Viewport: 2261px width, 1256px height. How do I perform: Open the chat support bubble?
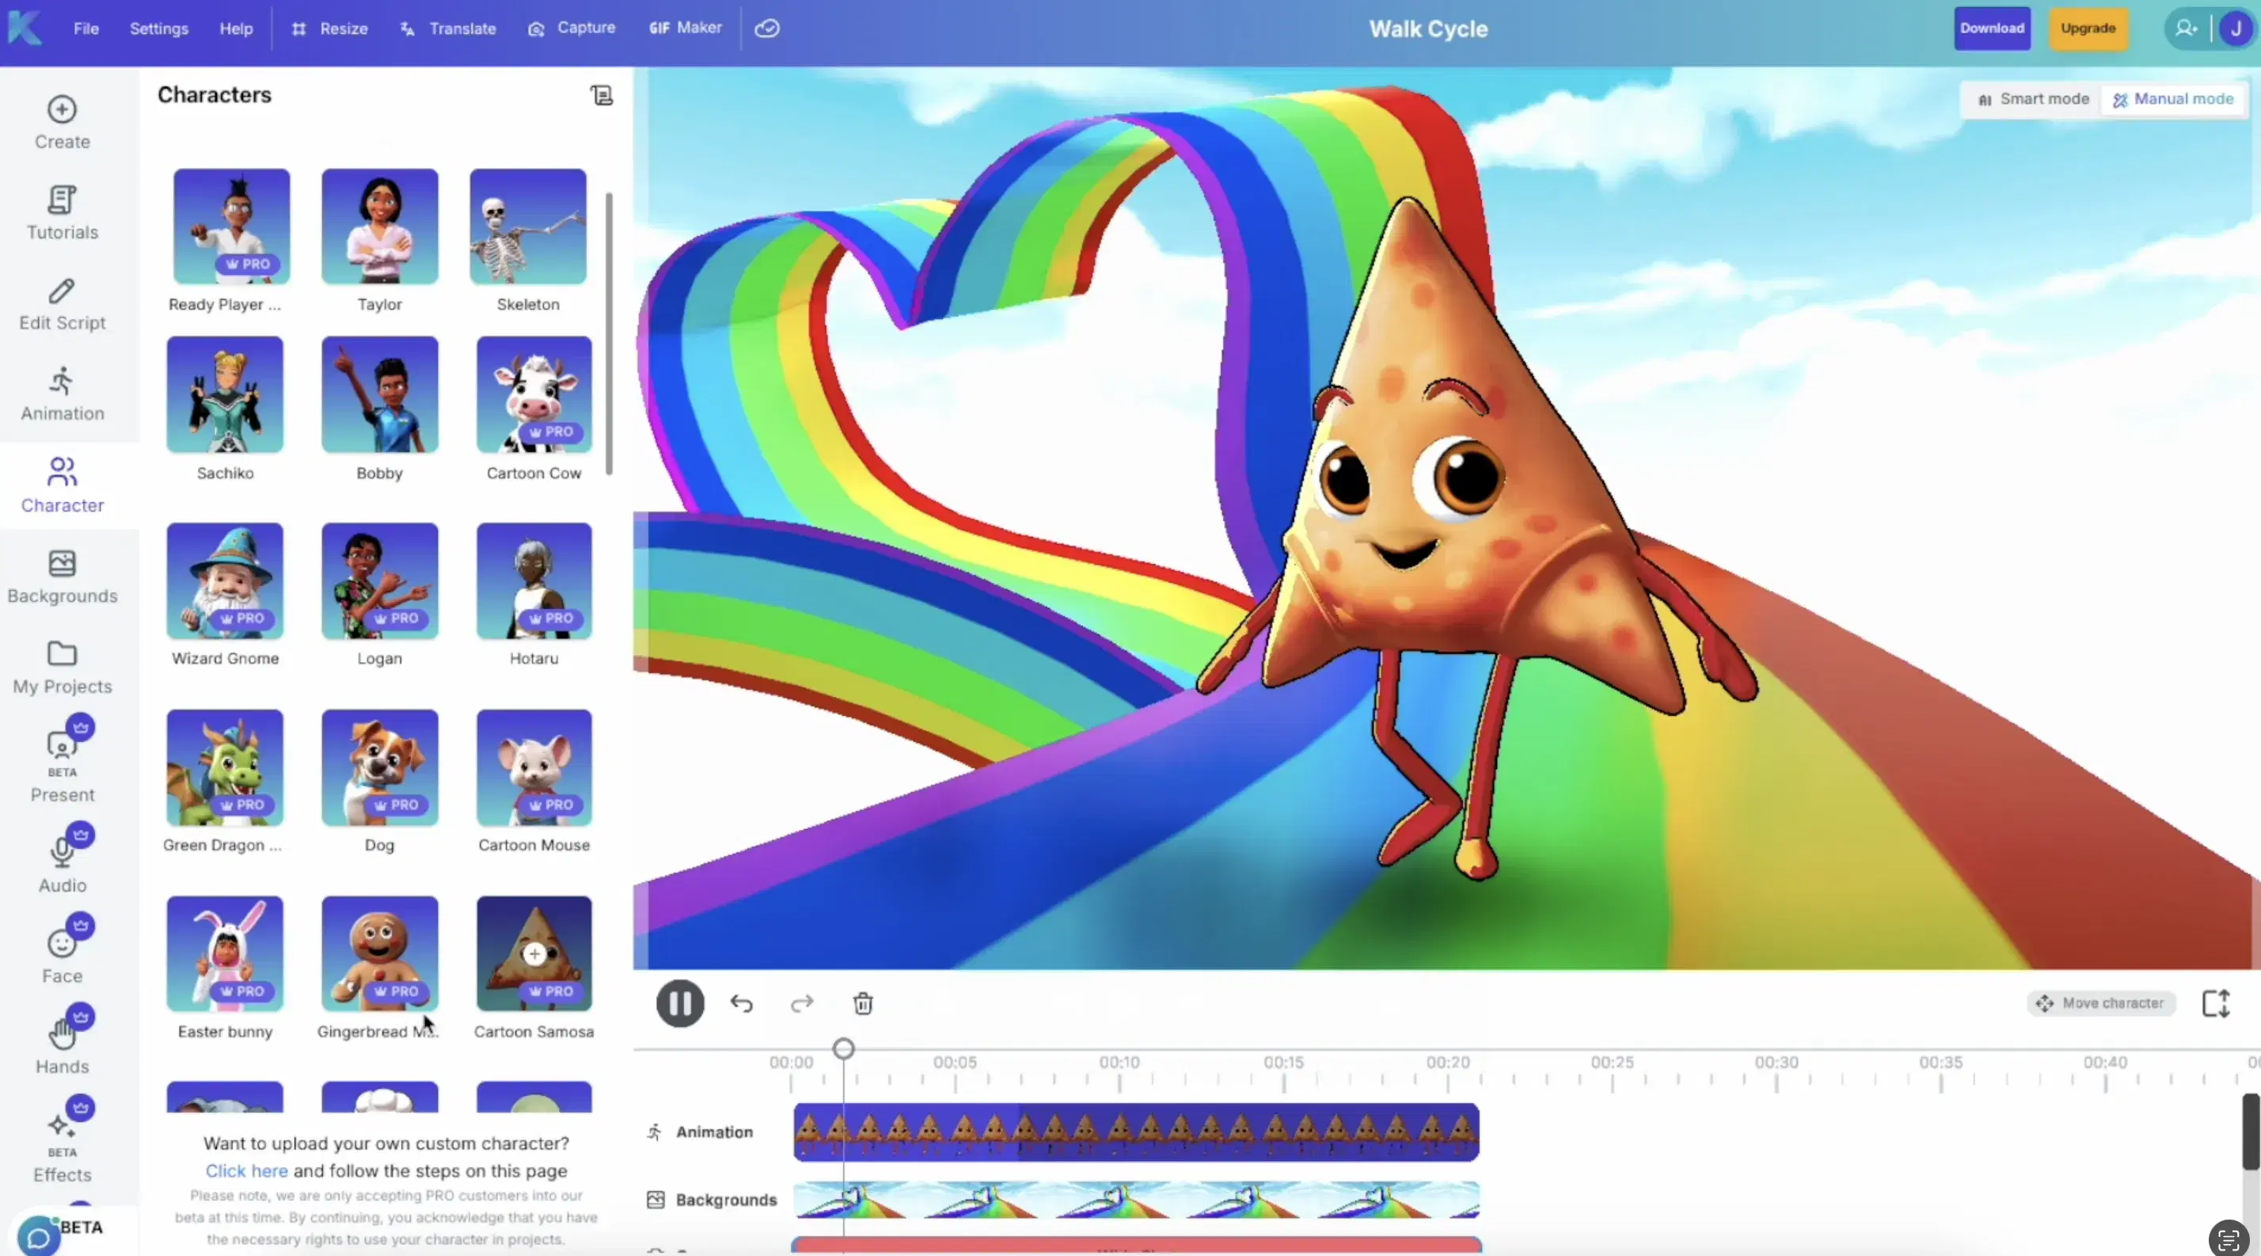tap(39, 1237)
